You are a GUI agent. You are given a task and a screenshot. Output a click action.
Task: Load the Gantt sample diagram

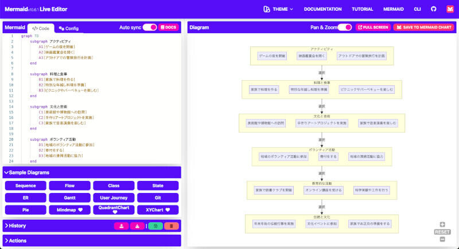(69, 197)
